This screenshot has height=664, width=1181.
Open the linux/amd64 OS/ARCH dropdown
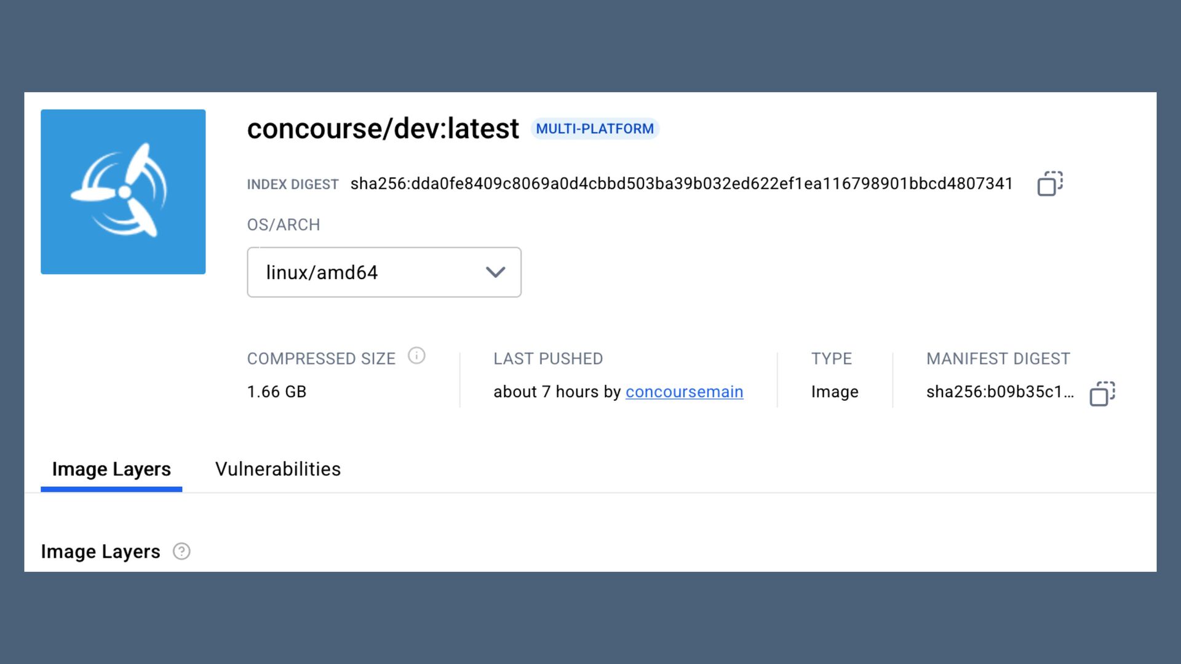tap(384, 272)
